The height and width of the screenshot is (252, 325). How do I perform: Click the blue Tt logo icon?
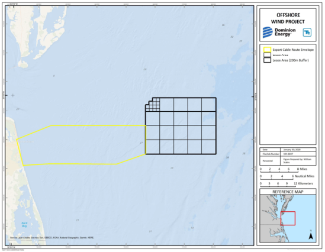click(x=307, y=33)
